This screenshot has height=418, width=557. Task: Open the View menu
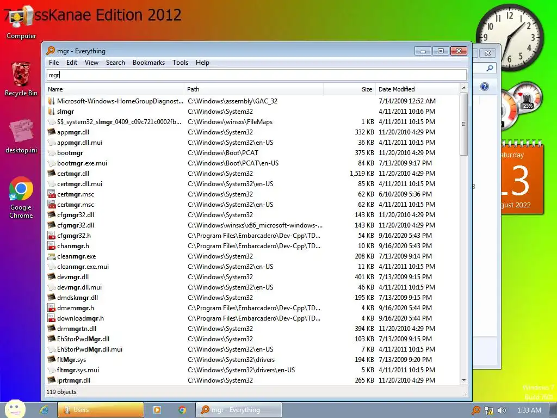pyautogui.click(x=91, y=63)
